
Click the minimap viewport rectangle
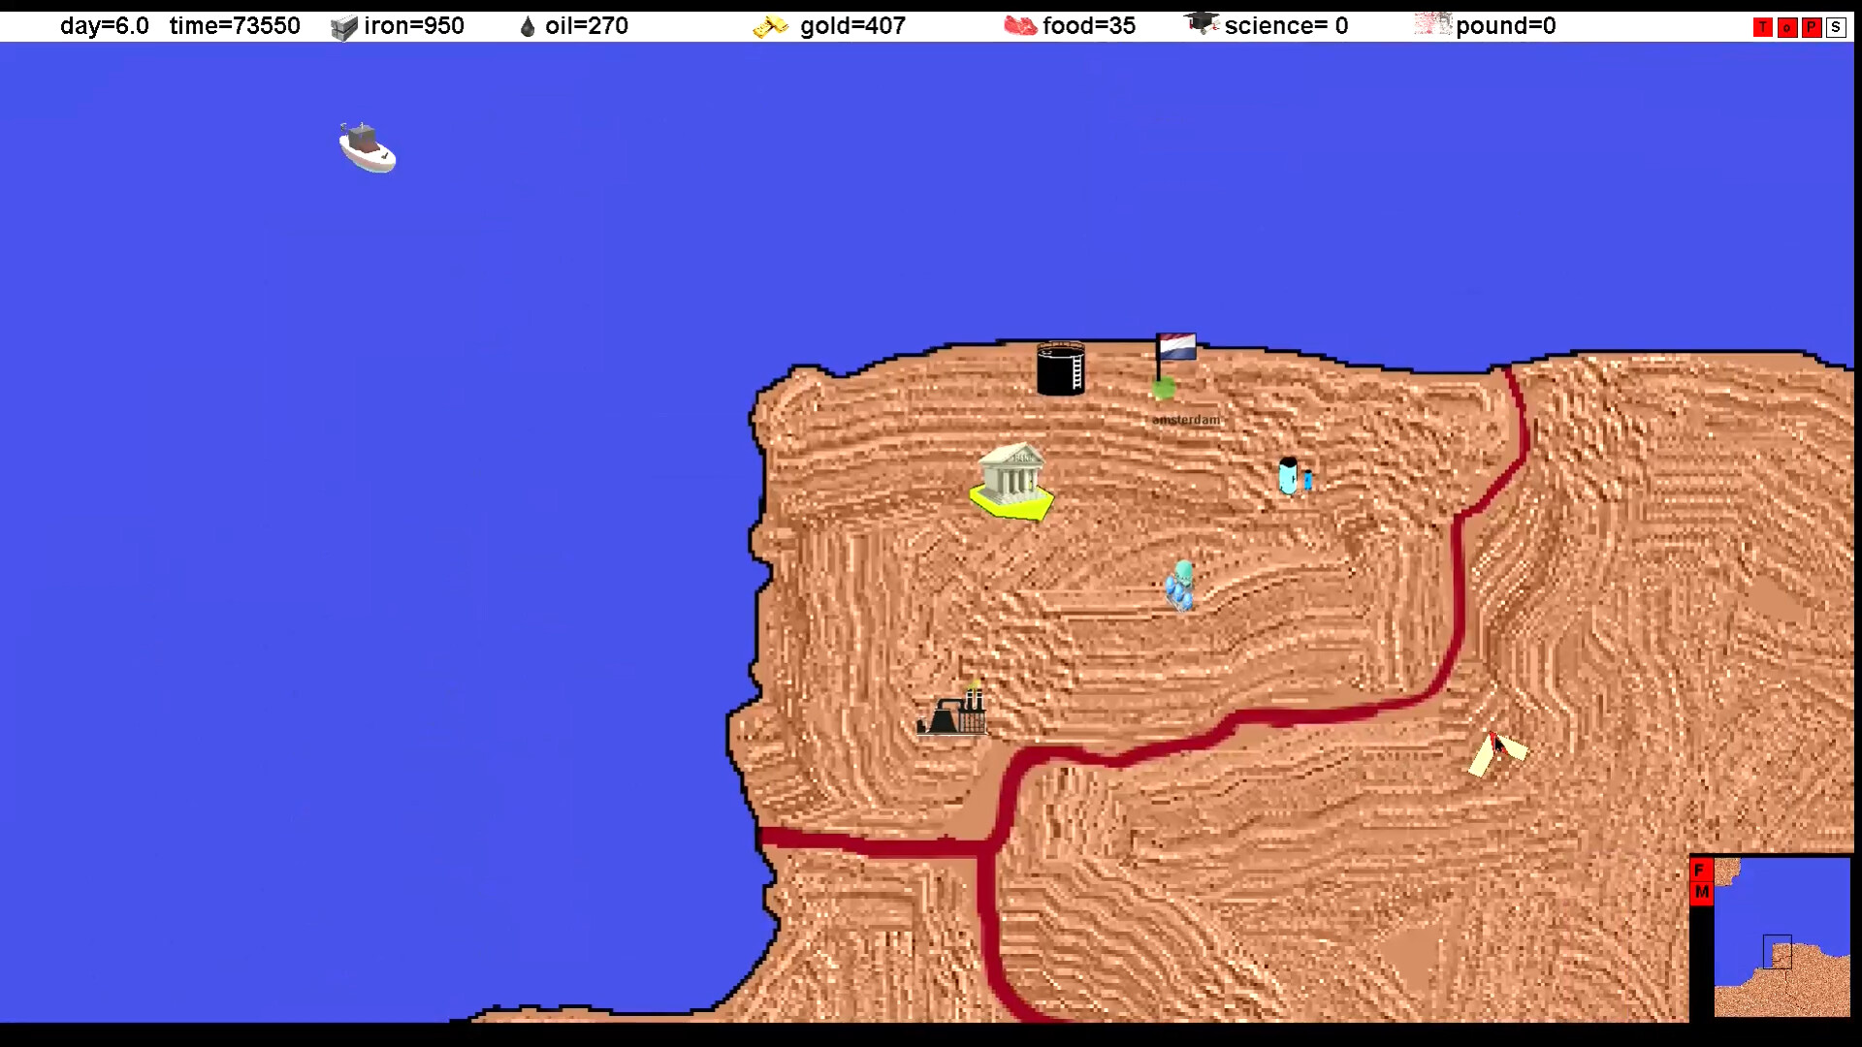coord(1777,951)
